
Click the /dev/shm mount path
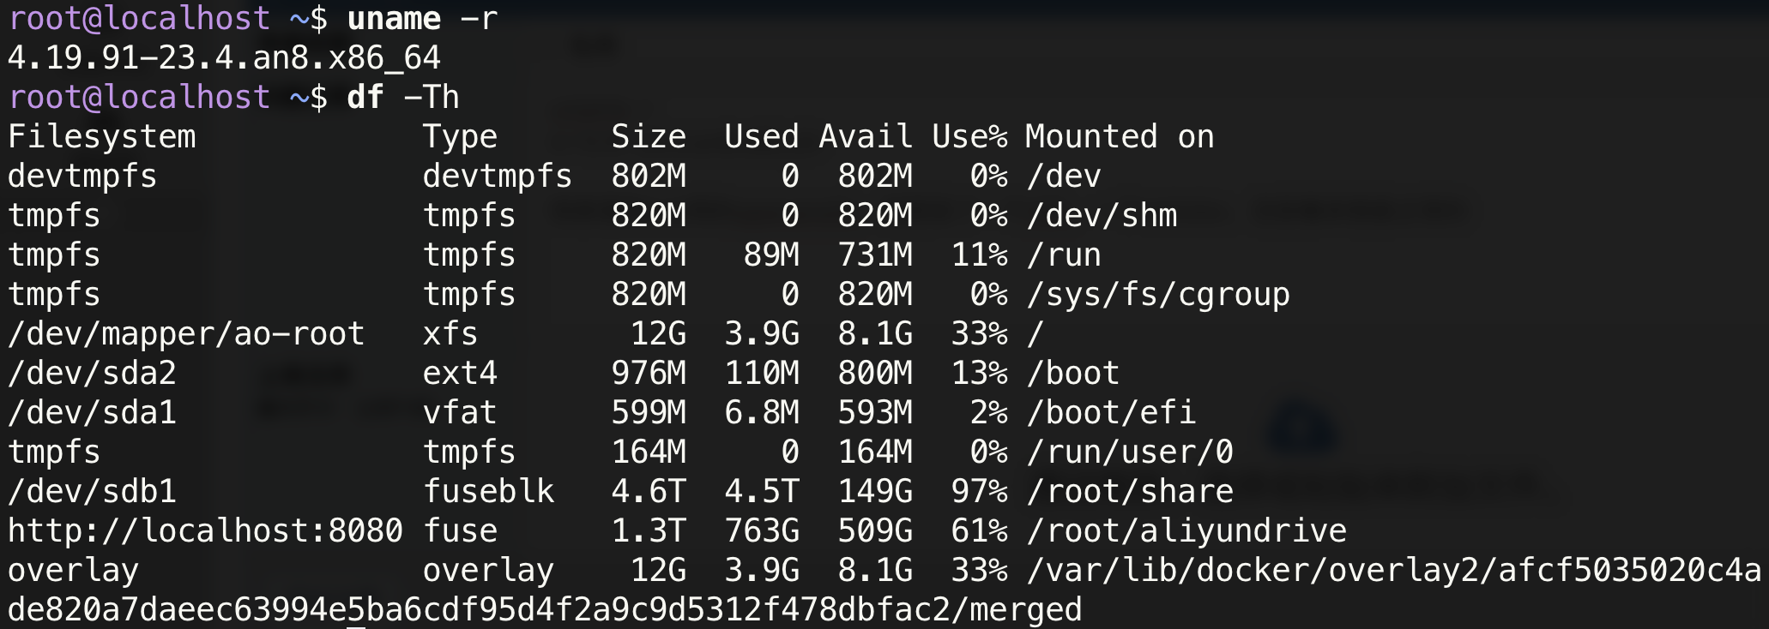[x=1102, y=215]
